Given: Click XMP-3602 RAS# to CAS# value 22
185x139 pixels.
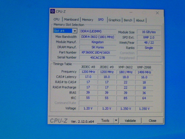Looking at the screenshot, I should point(125,82).
